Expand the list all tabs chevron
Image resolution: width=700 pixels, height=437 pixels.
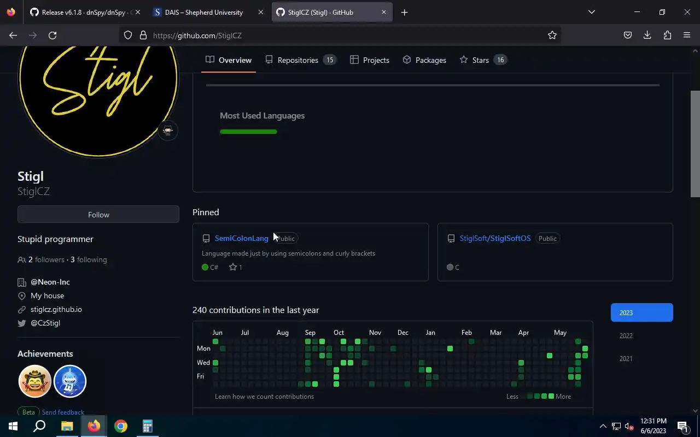(591, 12)
